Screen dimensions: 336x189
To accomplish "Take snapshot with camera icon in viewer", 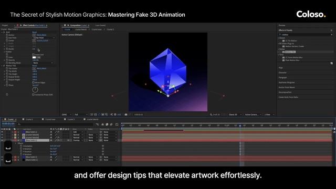I will coord(126,114).
